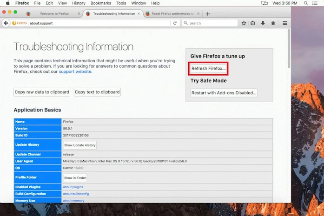
Task: Open the Tools menu
Action: click(x=121, y=3)
